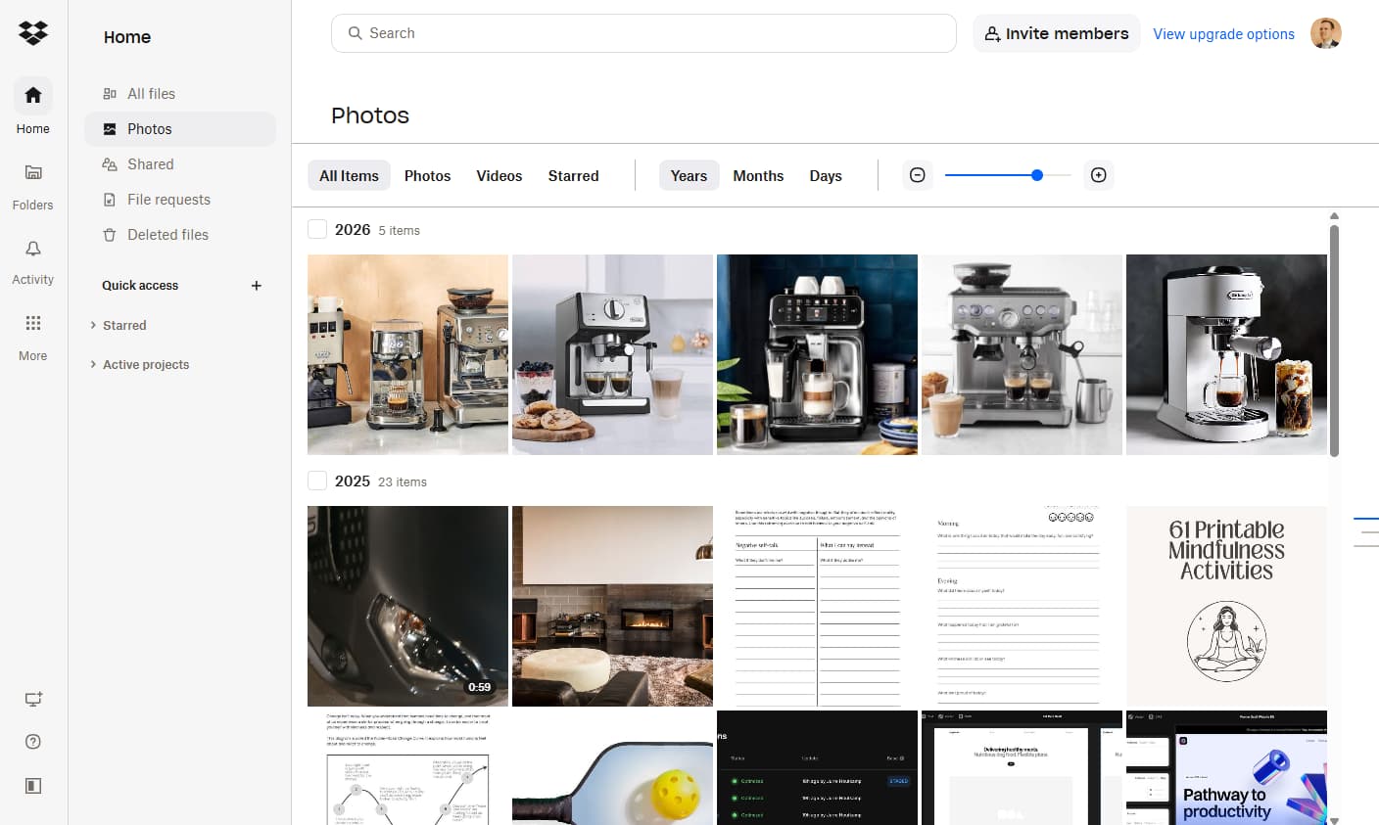
Task: Click the scrollbar down arrow
Action: (x=1334, y=819)
